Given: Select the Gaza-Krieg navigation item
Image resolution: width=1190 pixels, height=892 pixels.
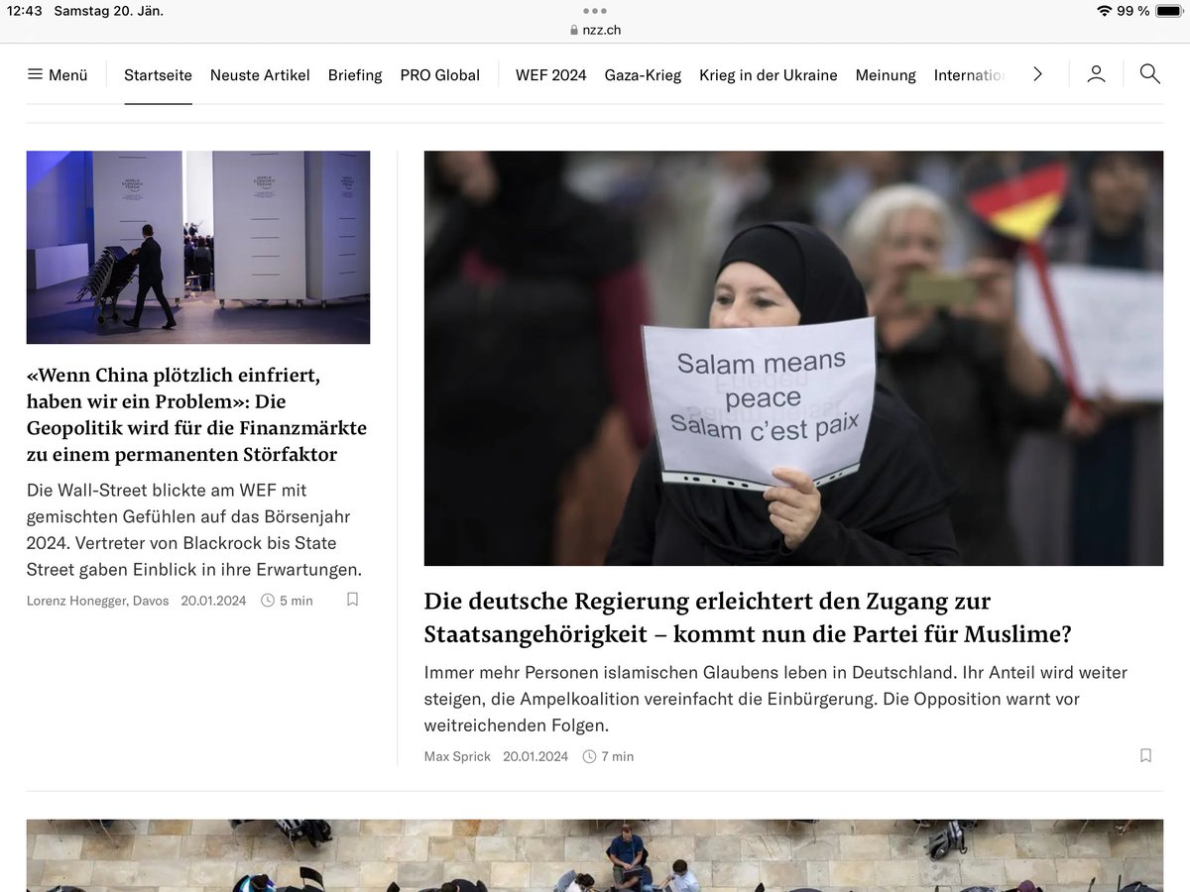Looking at the screenshot, I should (x=643, y=74).
